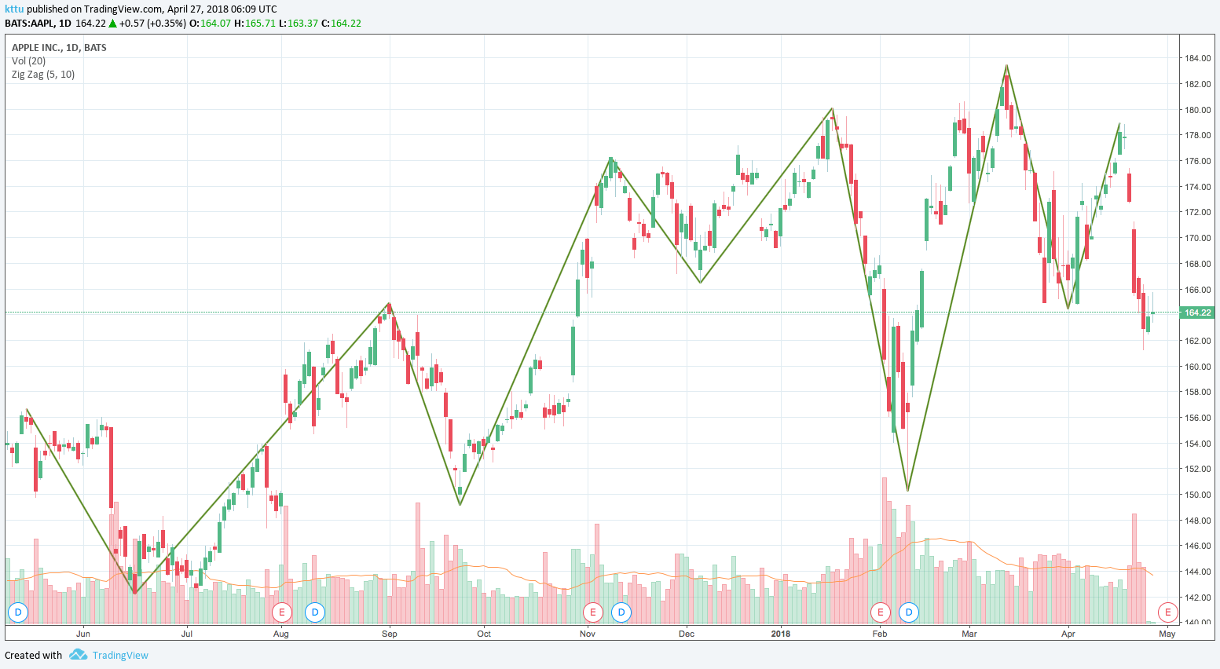Image resolution: width=1220 pixels, height=669 pixels.
Task: Open the kttu author profile link
Action: 14,9
